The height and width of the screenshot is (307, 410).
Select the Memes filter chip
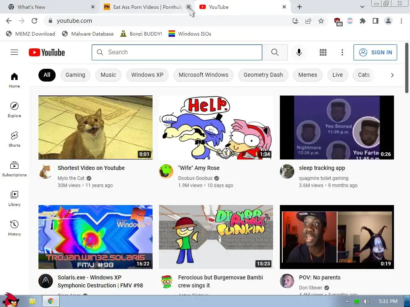click(x=307, y=75)
